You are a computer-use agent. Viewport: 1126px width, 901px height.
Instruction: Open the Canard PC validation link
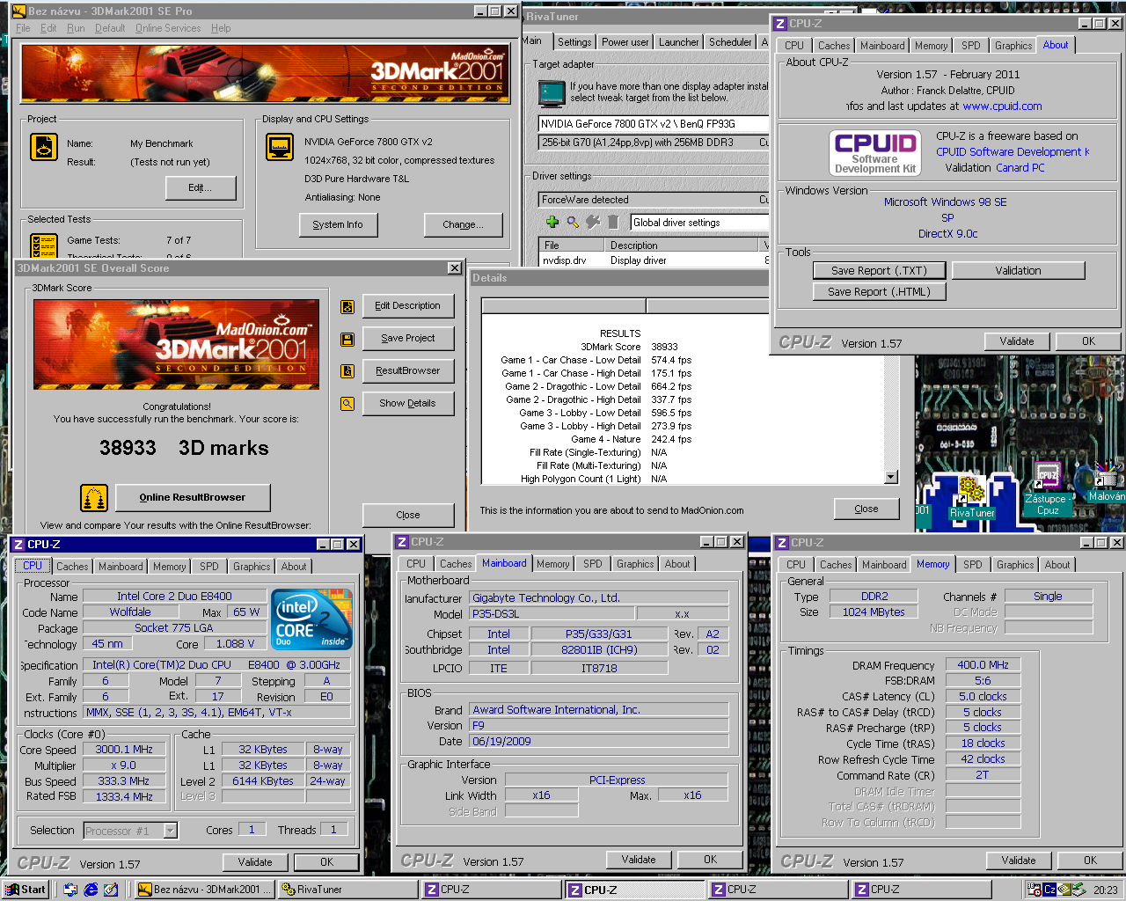pyautogui.click(x=1020, y=168)
